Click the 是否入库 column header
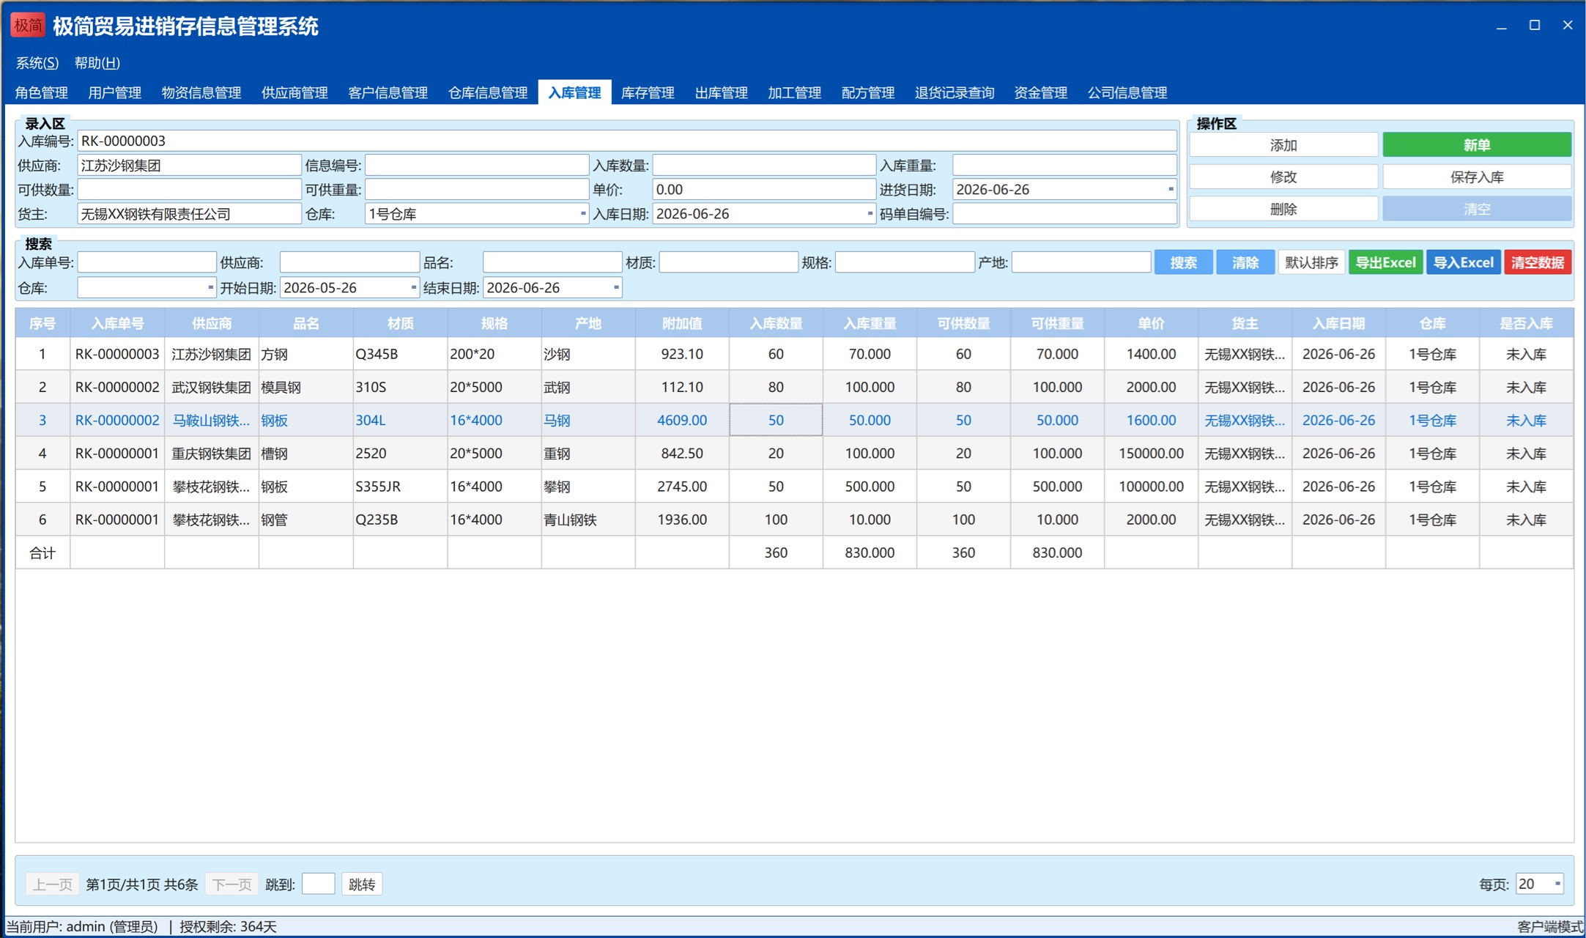1586x938 pixels. pos(1526,323)
